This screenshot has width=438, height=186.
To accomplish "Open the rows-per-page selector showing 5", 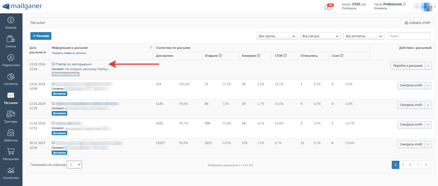I will tap(74, 165).
